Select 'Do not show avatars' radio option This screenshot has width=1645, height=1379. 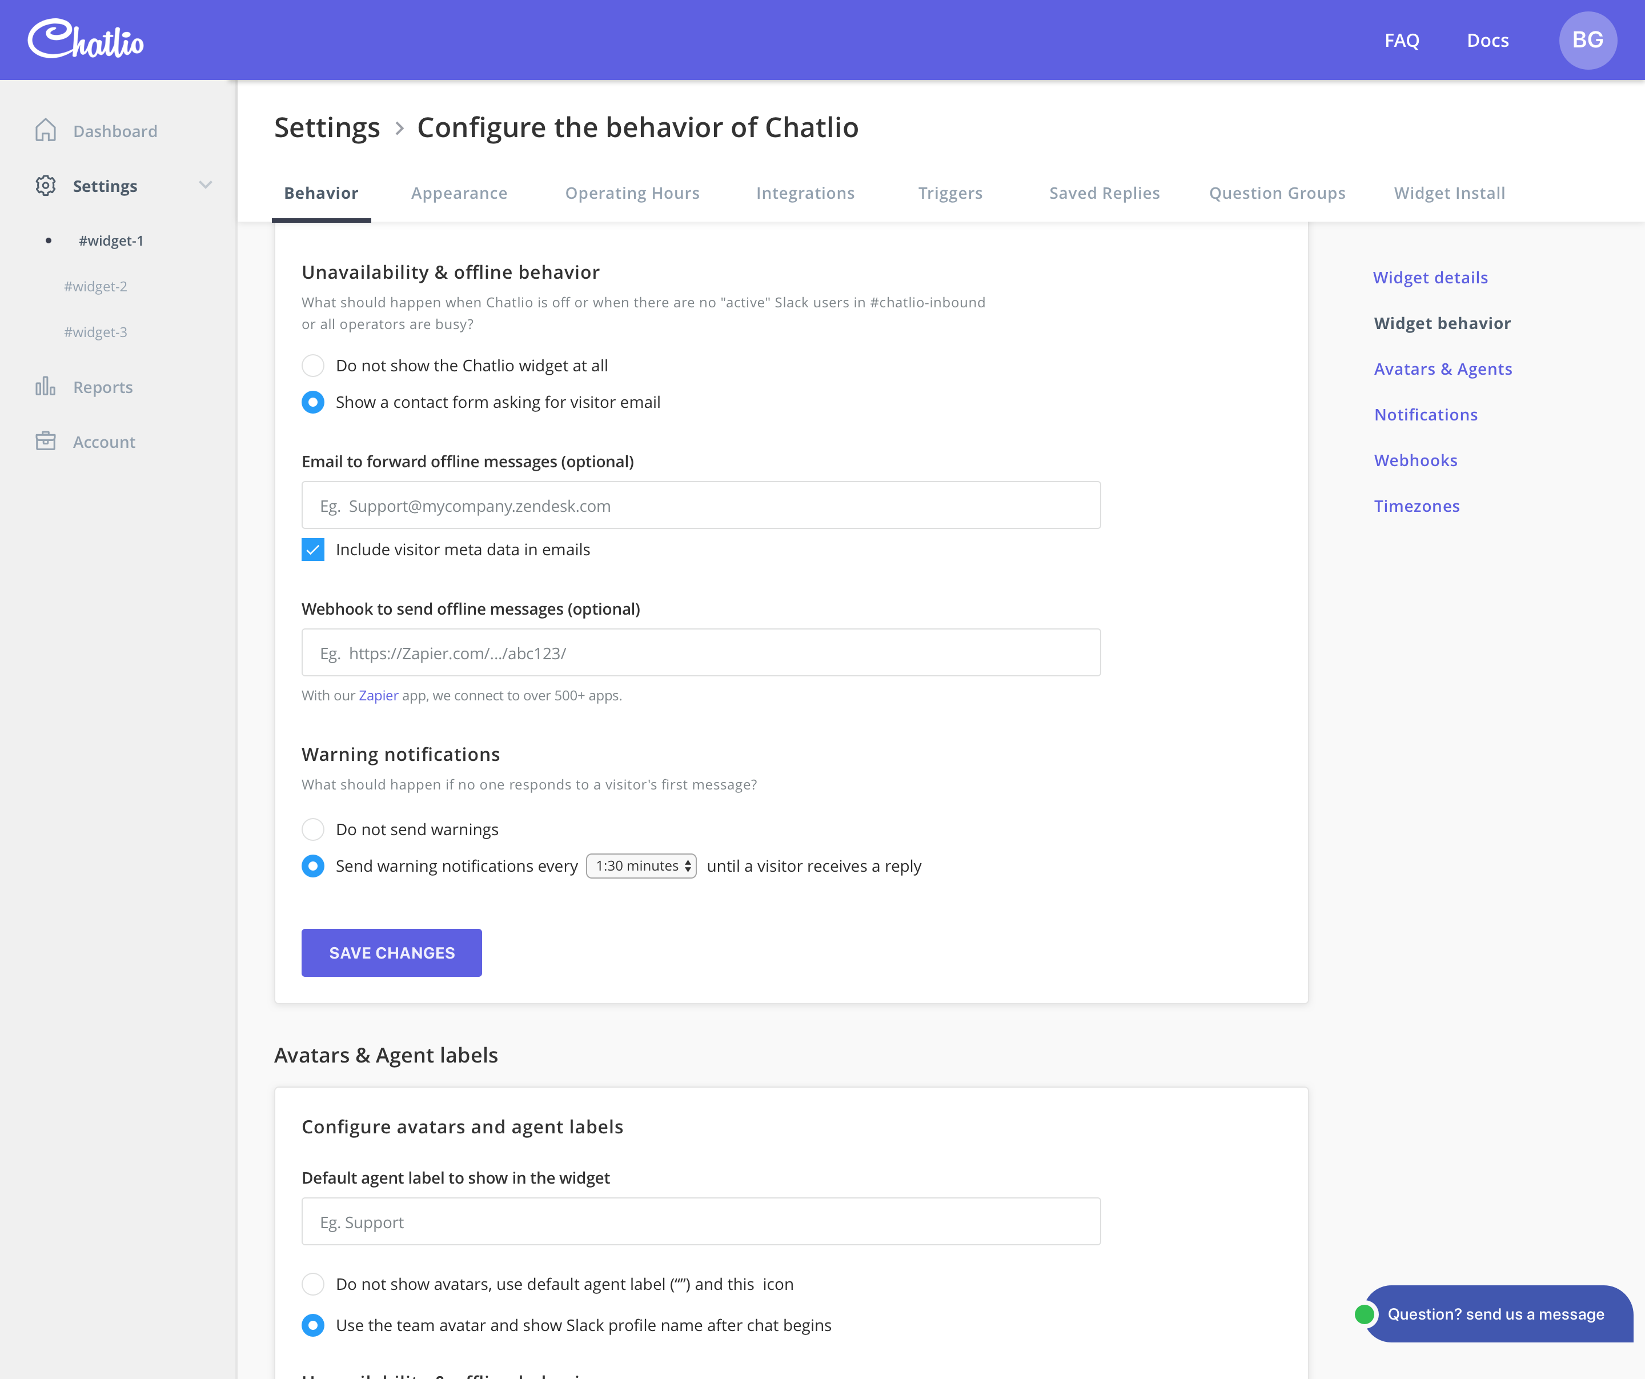312,1284
